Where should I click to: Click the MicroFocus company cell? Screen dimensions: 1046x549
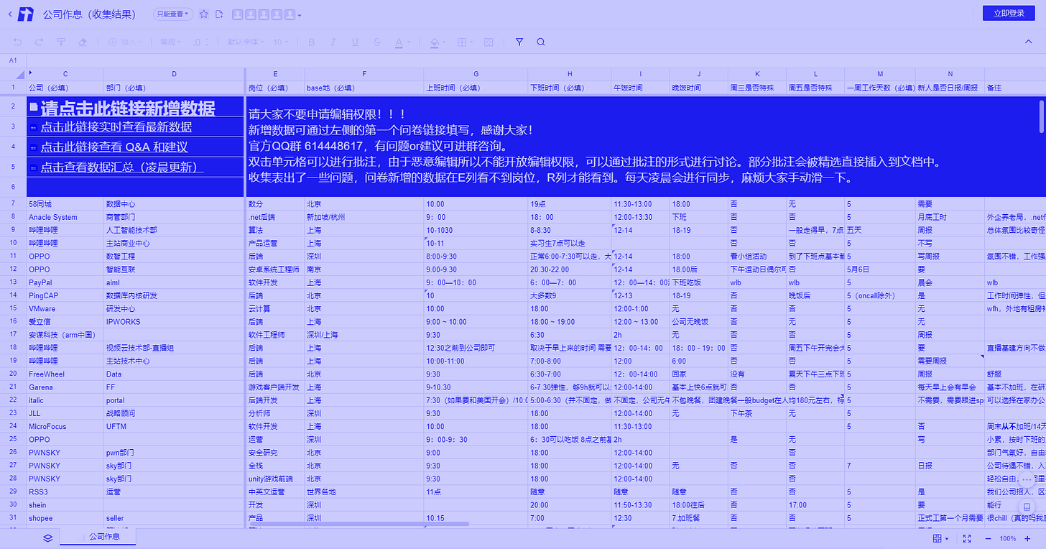[65, 426]
